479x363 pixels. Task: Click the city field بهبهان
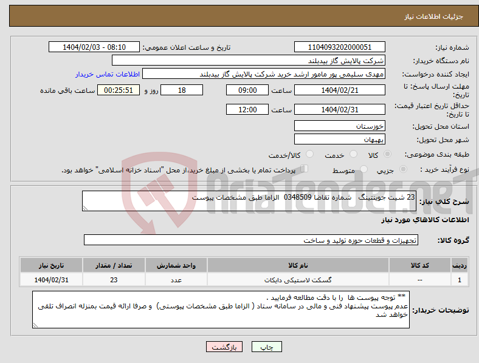[x=340, y=139]
